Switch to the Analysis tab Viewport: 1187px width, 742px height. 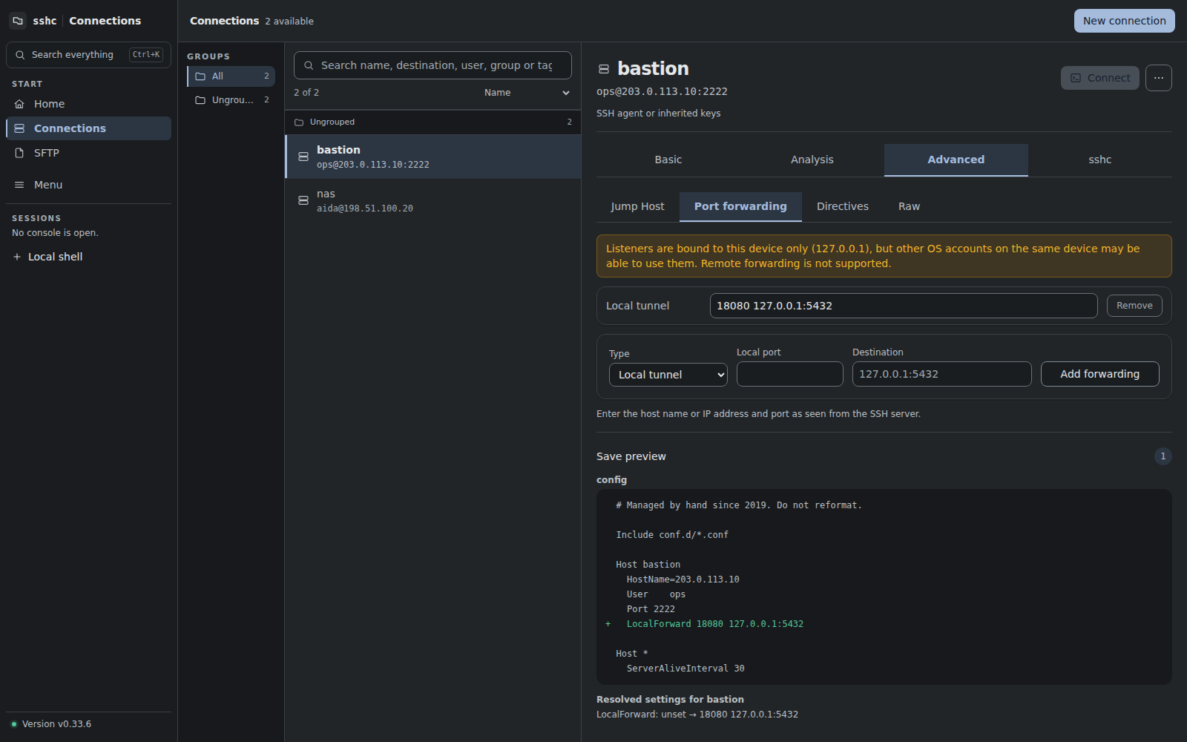pos(812,160)
